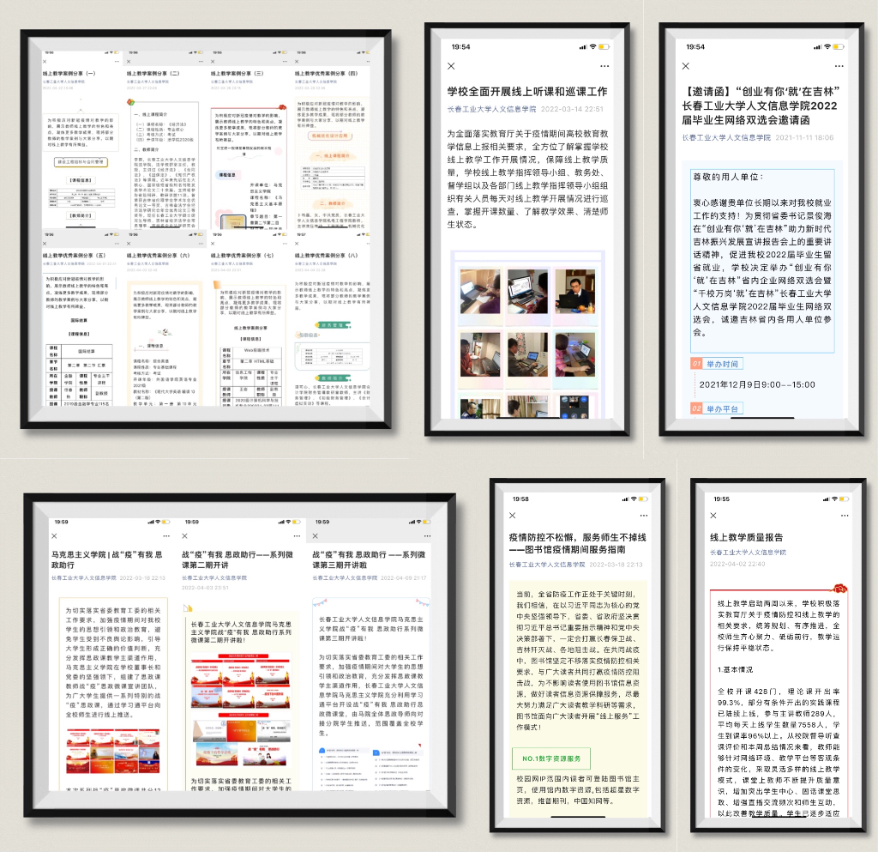Close the 疫情防控不松懈 library article
The image size is (878, 852).
pos(512,516)
